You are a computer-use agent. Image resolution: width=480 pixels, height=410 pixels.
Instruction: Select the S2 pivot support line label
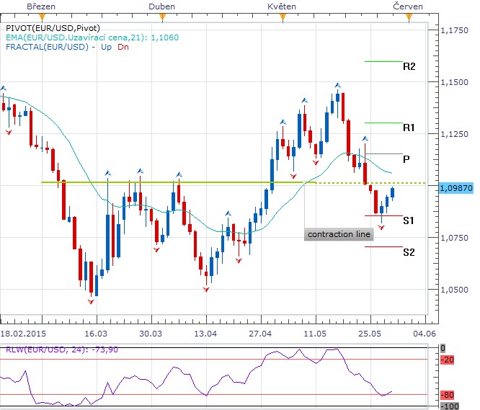click(x=409, y=251)
